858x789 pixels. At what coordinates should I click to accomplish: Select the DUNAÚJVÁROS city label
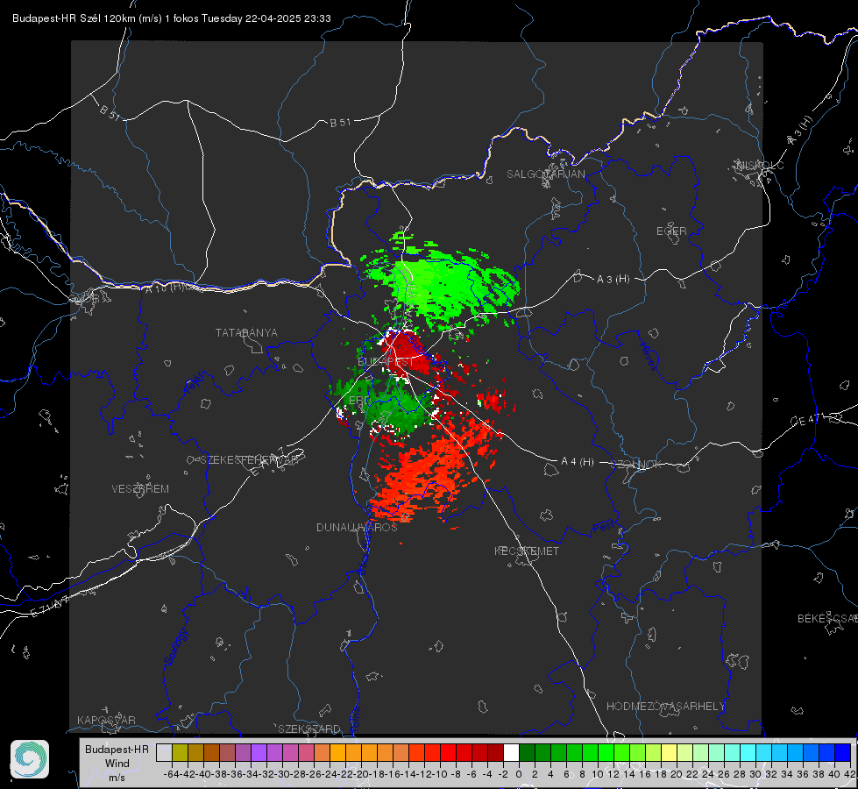pos(357,527)
